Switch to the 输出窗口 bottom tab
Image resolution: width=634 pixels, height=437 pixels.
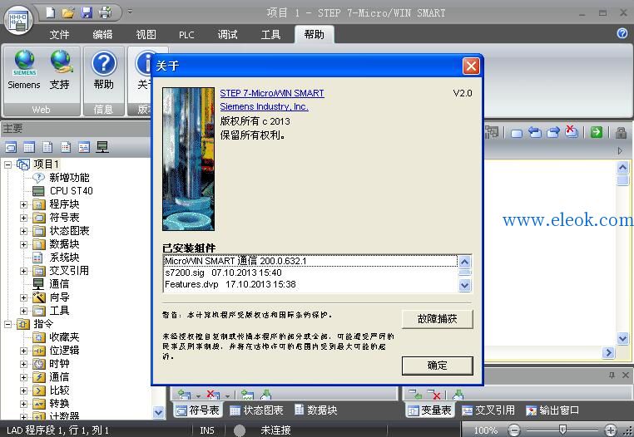552,410
